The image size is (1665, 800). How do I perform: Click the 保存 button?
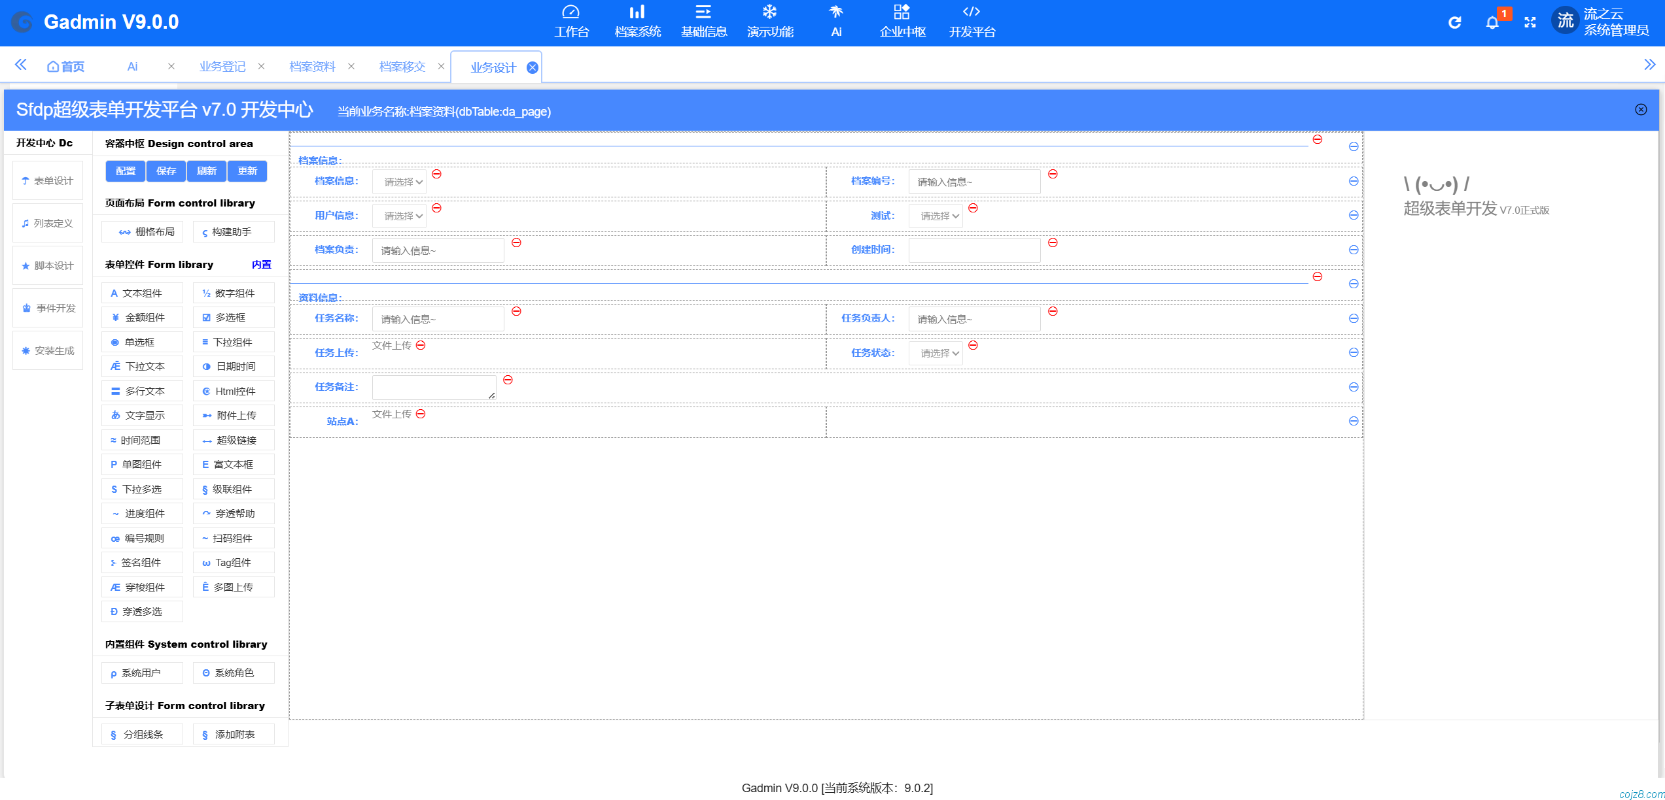pyautogui.click(x=166, y=171)
